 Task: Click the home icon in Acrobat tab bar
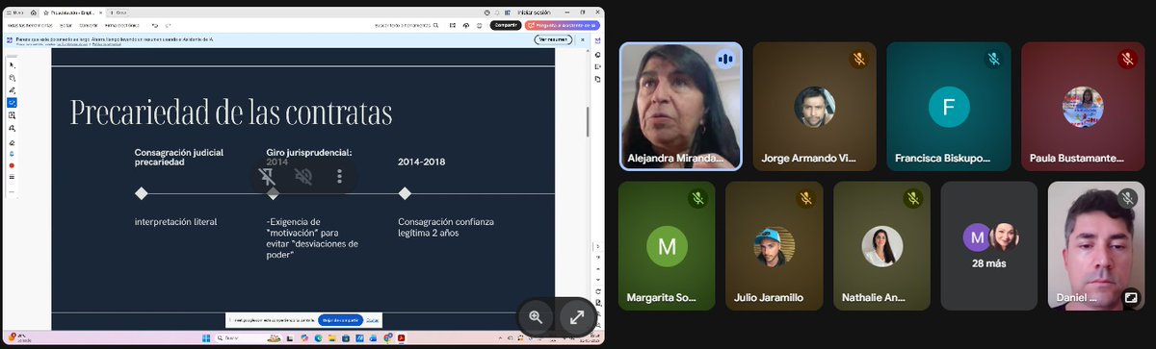click(x=34, y=12)
